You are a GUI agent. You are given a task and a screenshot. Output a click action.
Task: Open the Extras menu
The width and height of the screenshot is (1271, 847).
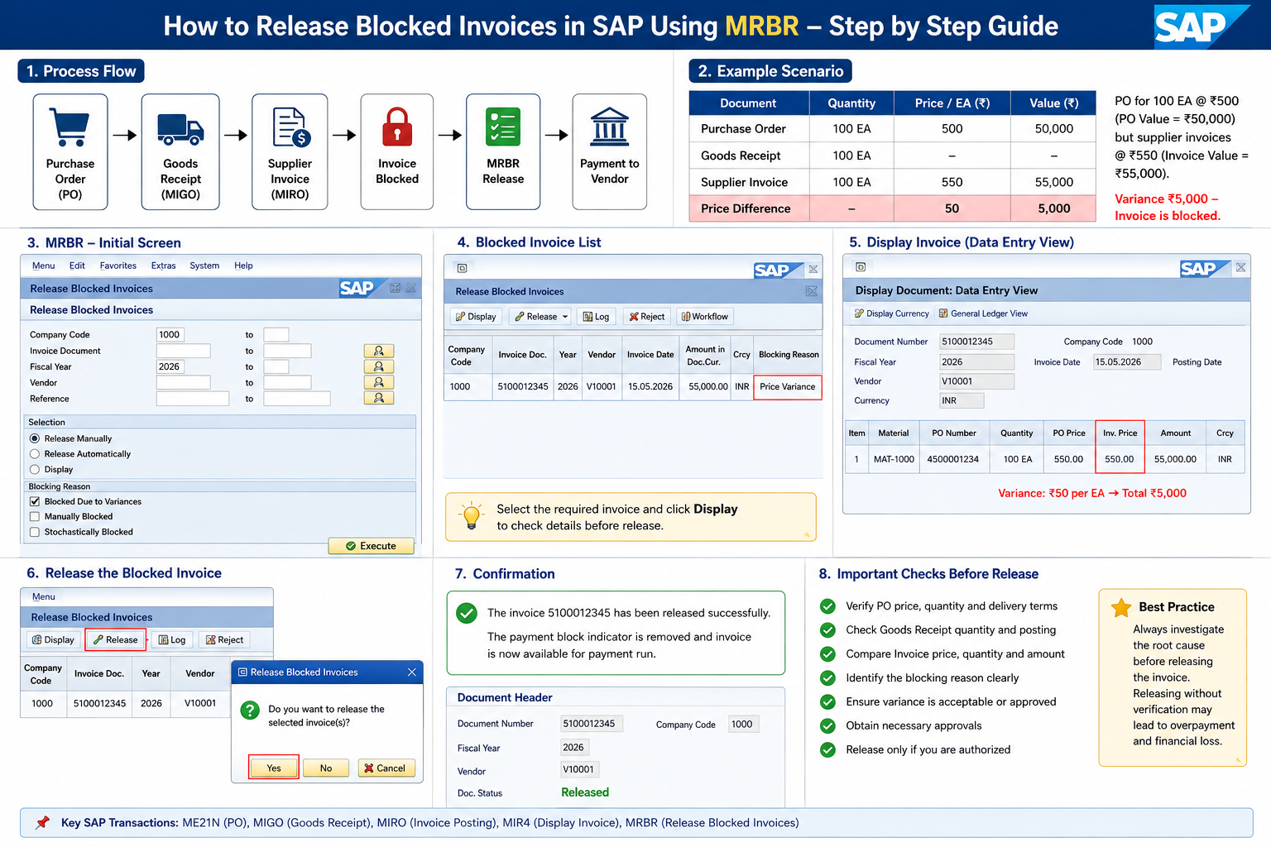[163, 266]
